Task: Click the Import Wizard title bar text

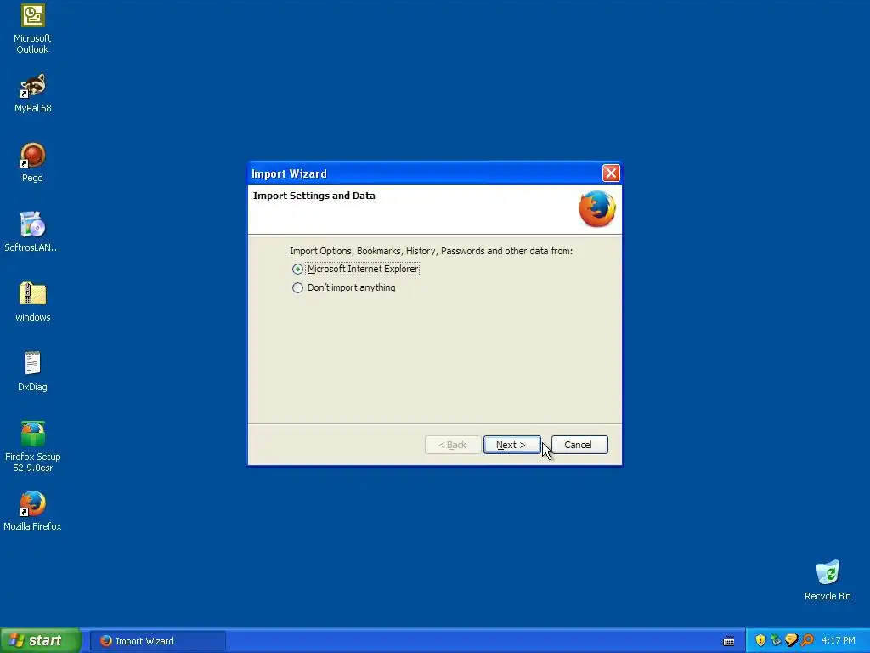Action: coord(289,173)
